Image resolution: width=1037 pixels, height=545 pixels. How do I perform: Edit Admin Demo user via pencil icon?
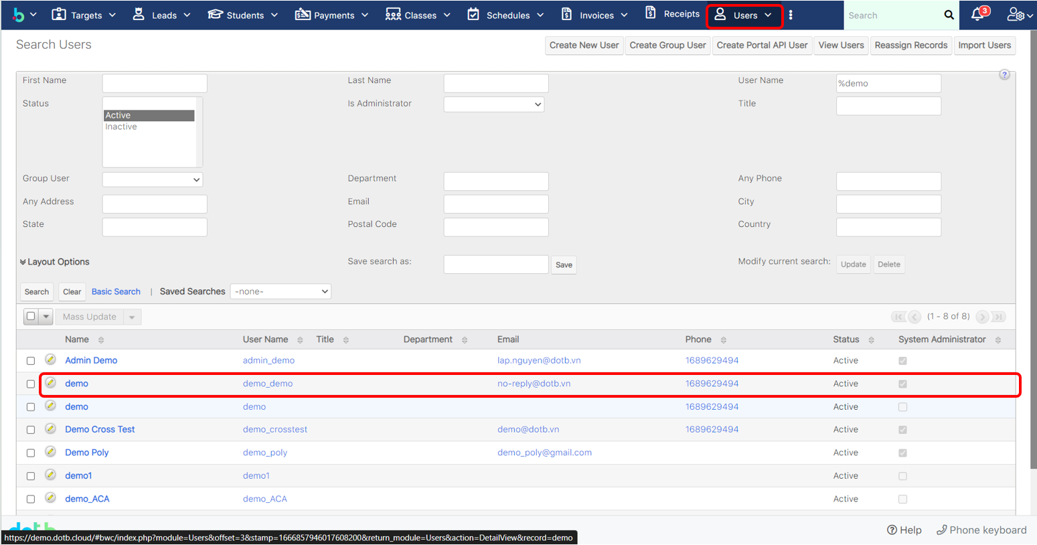point(50,360)
